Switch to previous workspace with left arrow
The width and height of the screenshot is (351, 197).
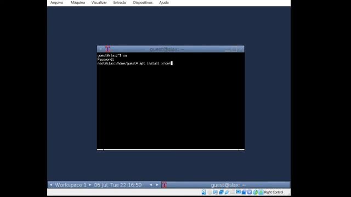click(x=51, y=185)
